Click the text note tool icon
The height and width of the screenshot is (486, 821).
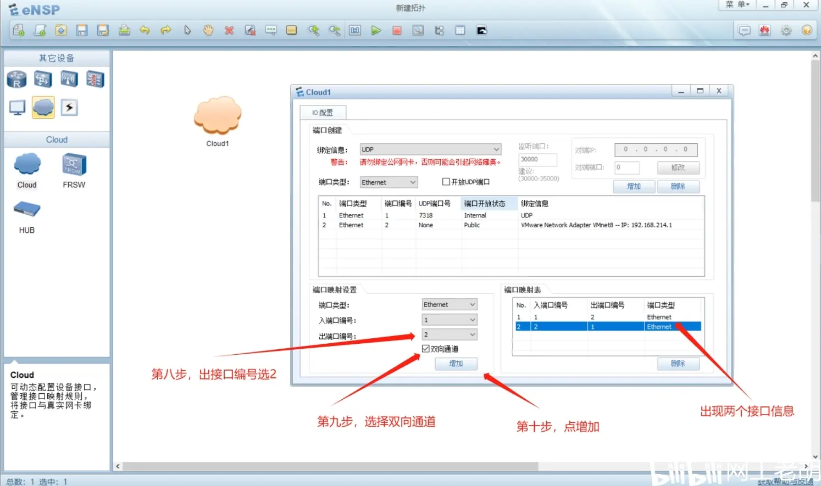pyautogui.click(x=271, y=30)
